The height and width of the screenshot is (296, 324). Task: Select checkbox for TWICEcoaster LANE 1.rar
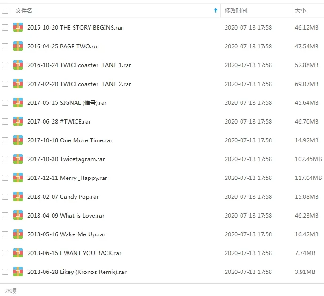click(5, 65)
